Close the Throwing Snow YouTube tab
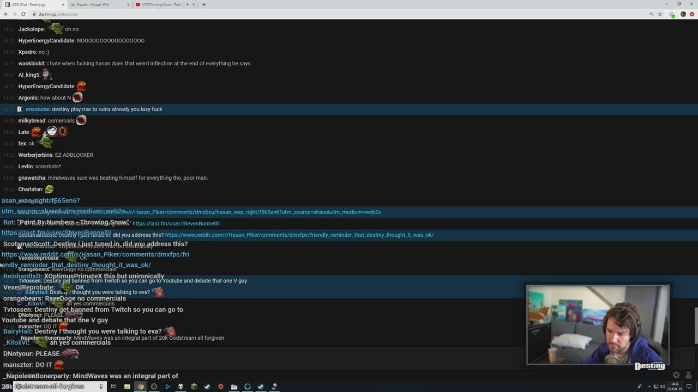698x392 pixels. click(x=194, y=4)
